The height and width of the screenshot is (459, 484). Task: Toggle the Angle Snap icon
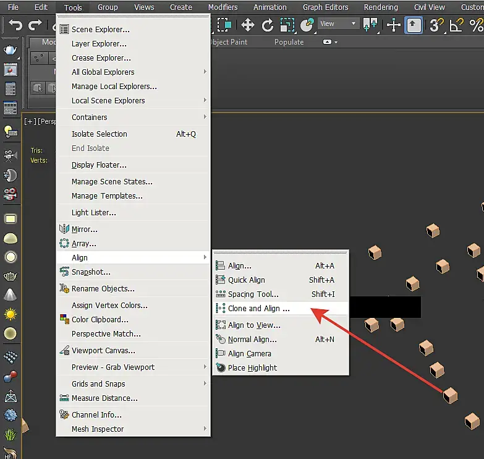coord(457,25)
